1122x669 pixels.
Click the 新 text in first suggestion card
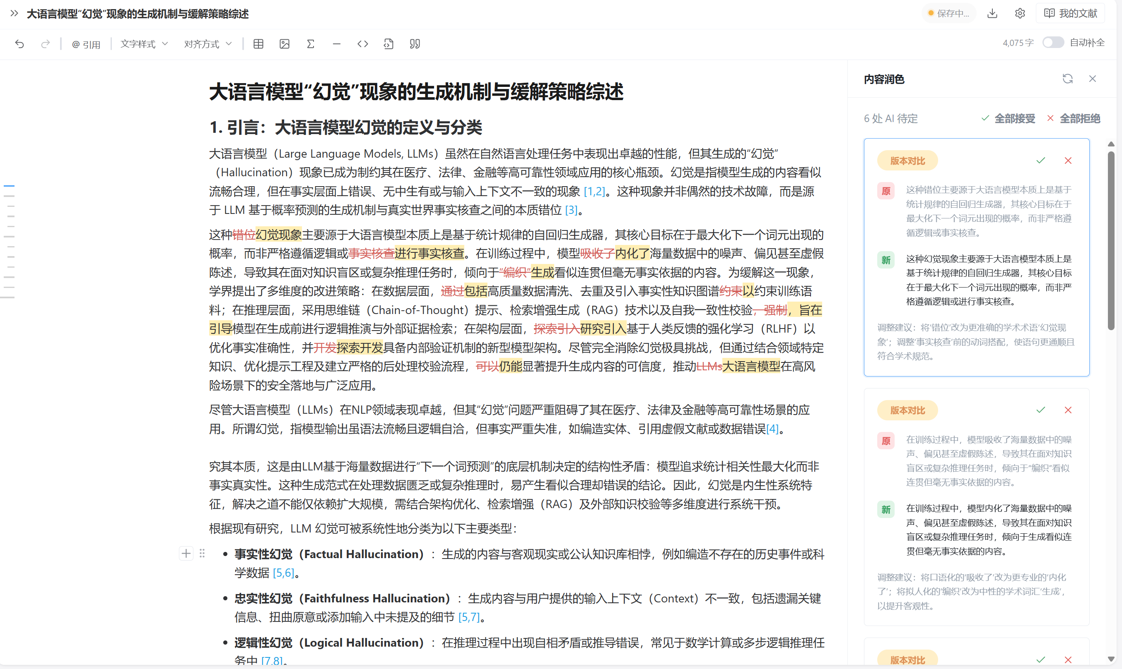(x=989, y=280)
